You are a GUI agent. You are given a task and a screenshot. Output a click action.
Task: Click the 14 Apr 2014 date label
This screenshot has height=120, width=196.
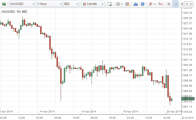click(x=47, y=111)
